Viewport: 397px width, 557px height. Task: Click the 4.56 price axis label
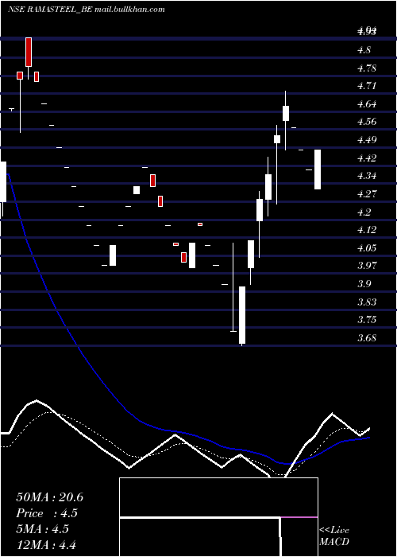pyautogui.click(x=367, y=122)
